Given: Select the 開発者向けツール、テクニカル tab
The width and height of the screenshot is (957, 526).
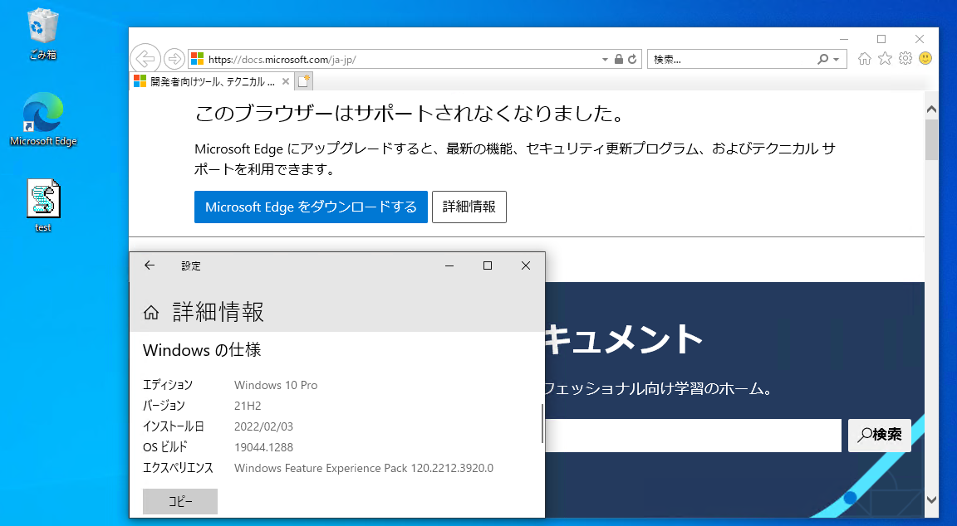Looking at the screenshot, I should tap(212, 81).
